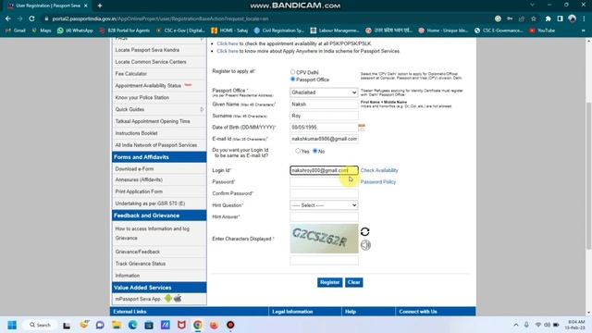Click the Surname field containing Roy
The image size is (592, 333).
click(x=324, y=116)
